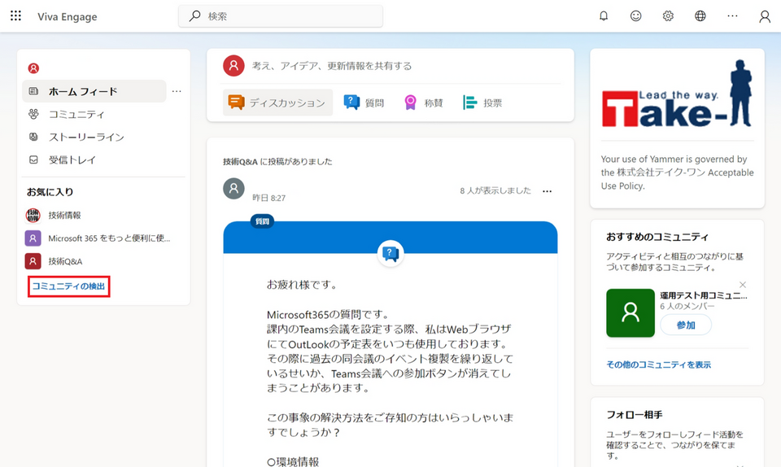Open the top bar more options ellipsis

[x=732, y=16]
